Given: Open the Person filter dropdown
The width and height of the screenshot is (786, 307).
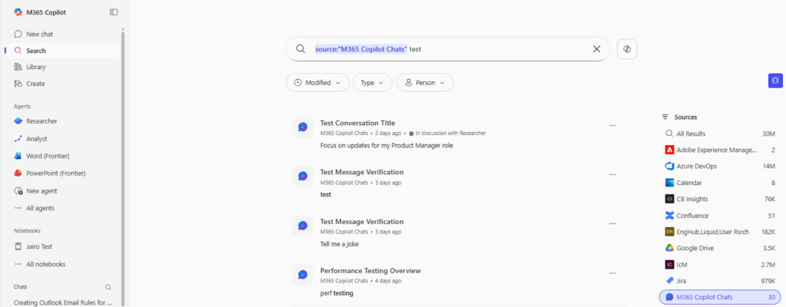Looking at the screenshot, I should point(424,83).
